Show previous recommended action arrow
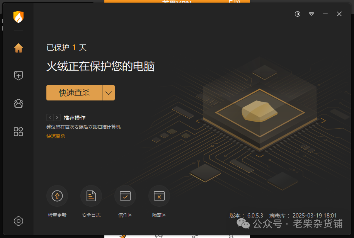 pos(50,117)
